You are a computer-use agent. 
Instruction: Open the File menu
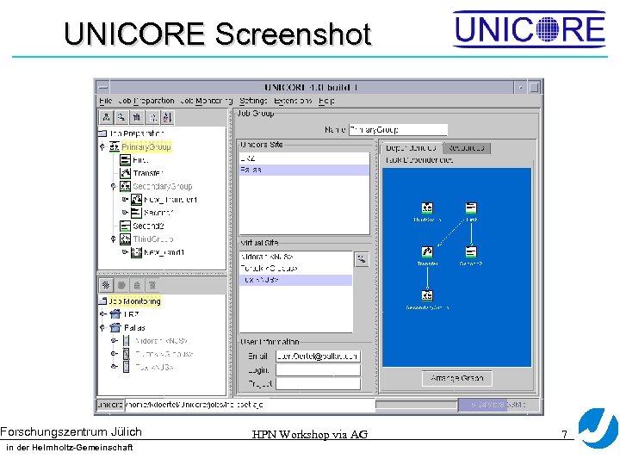(106, 101)
